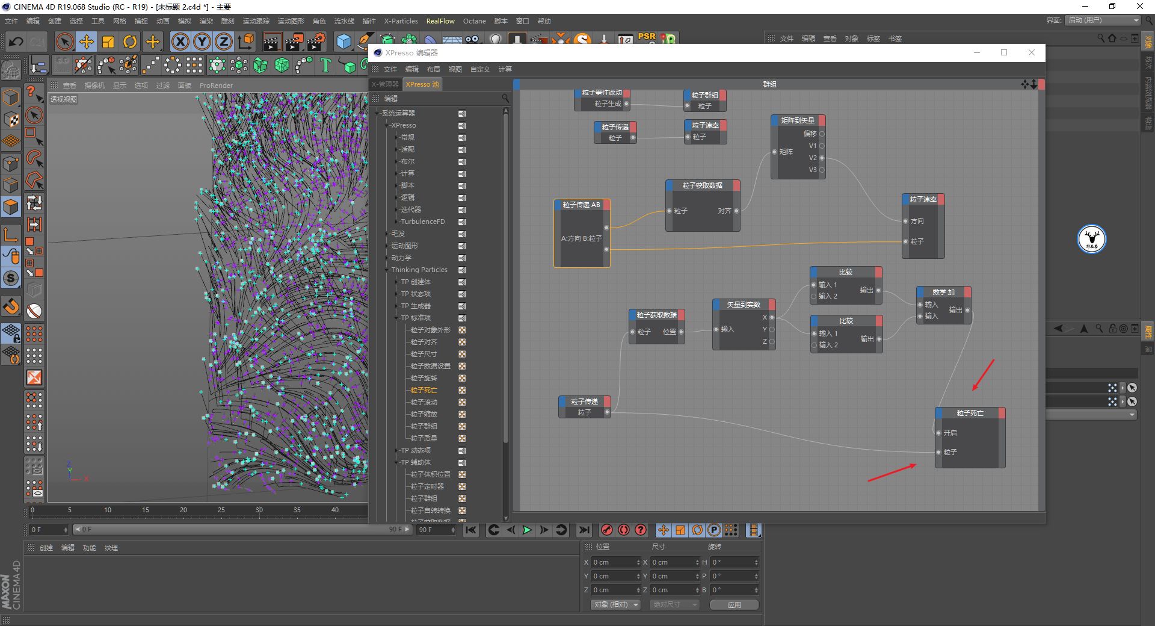Select the Move tool in the toolbar
The height and width of the screenshot is (626, 1155).
point(85,42)
